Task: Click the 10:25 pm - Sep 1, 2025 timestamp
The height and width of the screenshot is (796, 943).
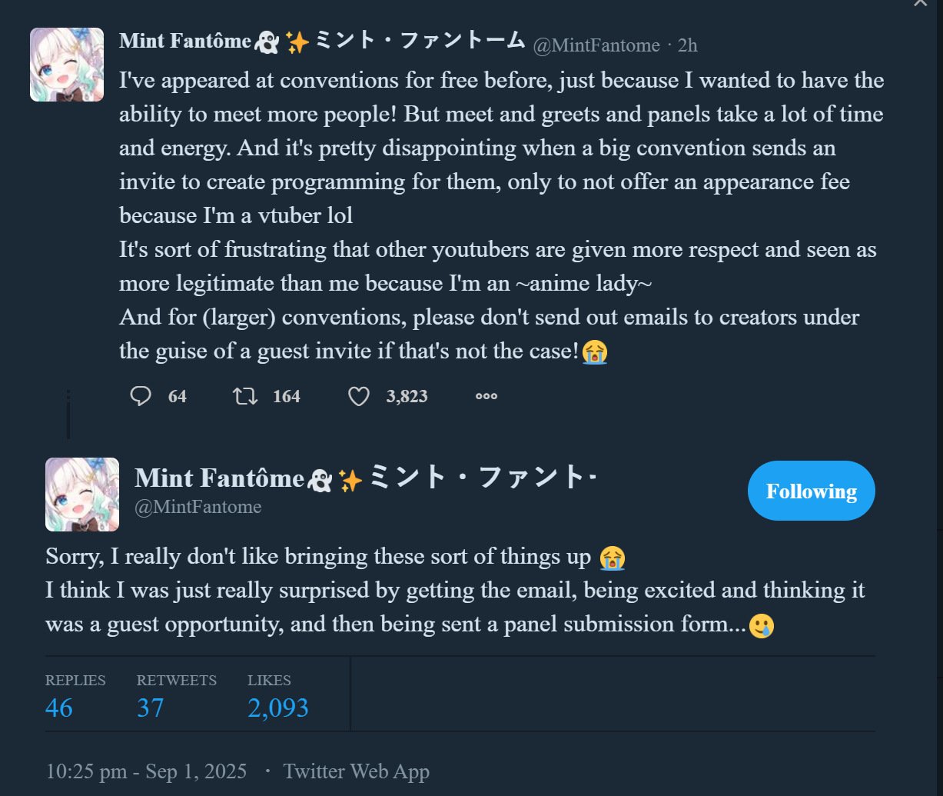Action: pyautogui.click(x=146, y=771)
